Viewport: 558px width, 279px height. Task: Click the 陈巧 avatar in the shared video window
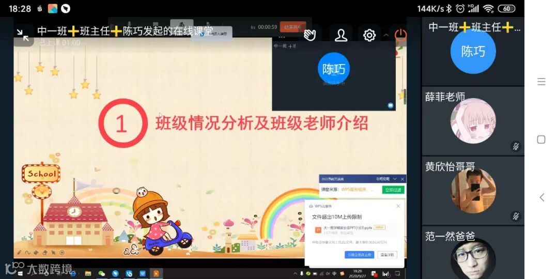pos(333,68)
